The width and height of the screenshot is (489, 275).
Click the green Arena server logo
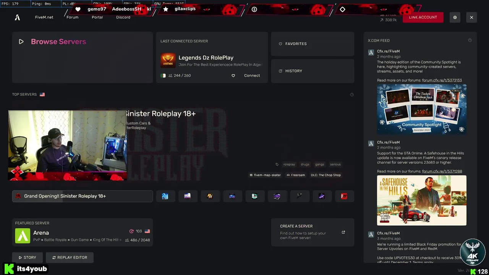23,236
